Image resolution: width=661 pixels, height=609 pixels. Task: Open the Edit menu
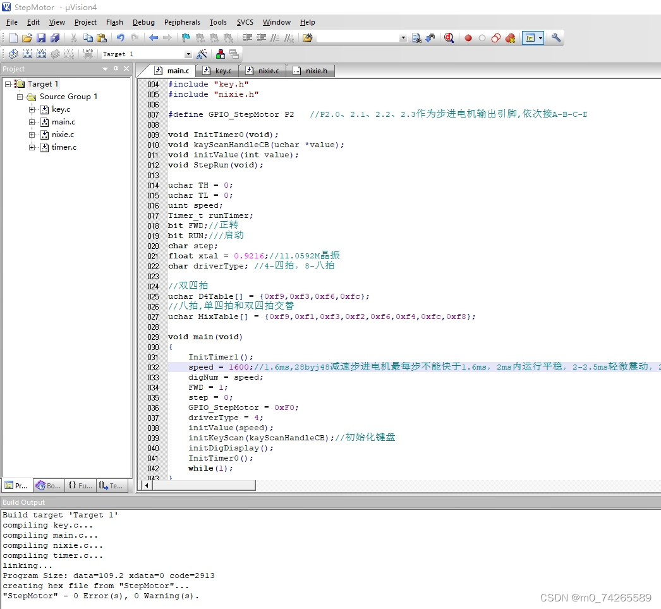pyautogui.click(x=33, y=22)
